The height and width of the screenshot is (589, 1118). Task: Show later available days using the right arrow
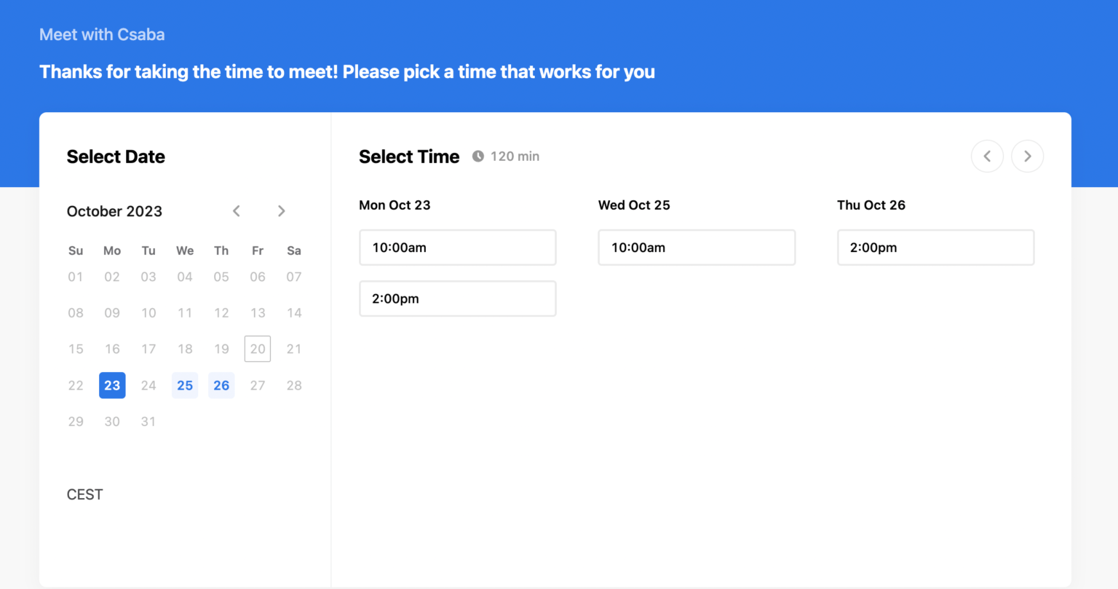pyautogui.click(x=1027, y=156)
